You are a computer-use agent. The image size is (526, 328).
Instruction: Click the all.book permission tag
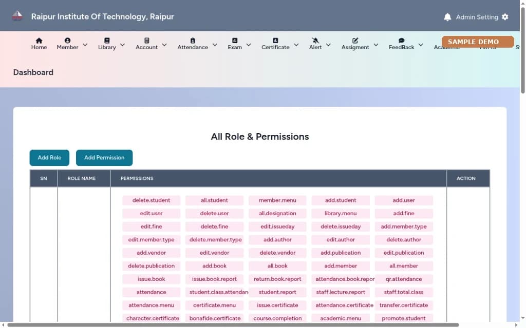coord(277,266)
